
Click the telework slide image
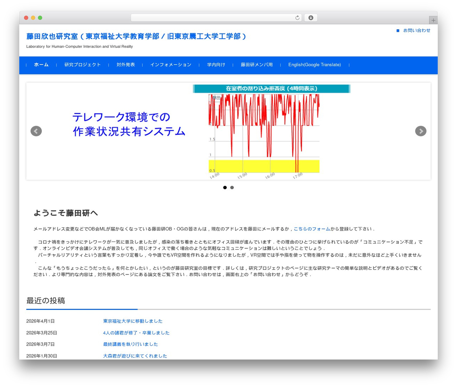(x=228, y=131)
